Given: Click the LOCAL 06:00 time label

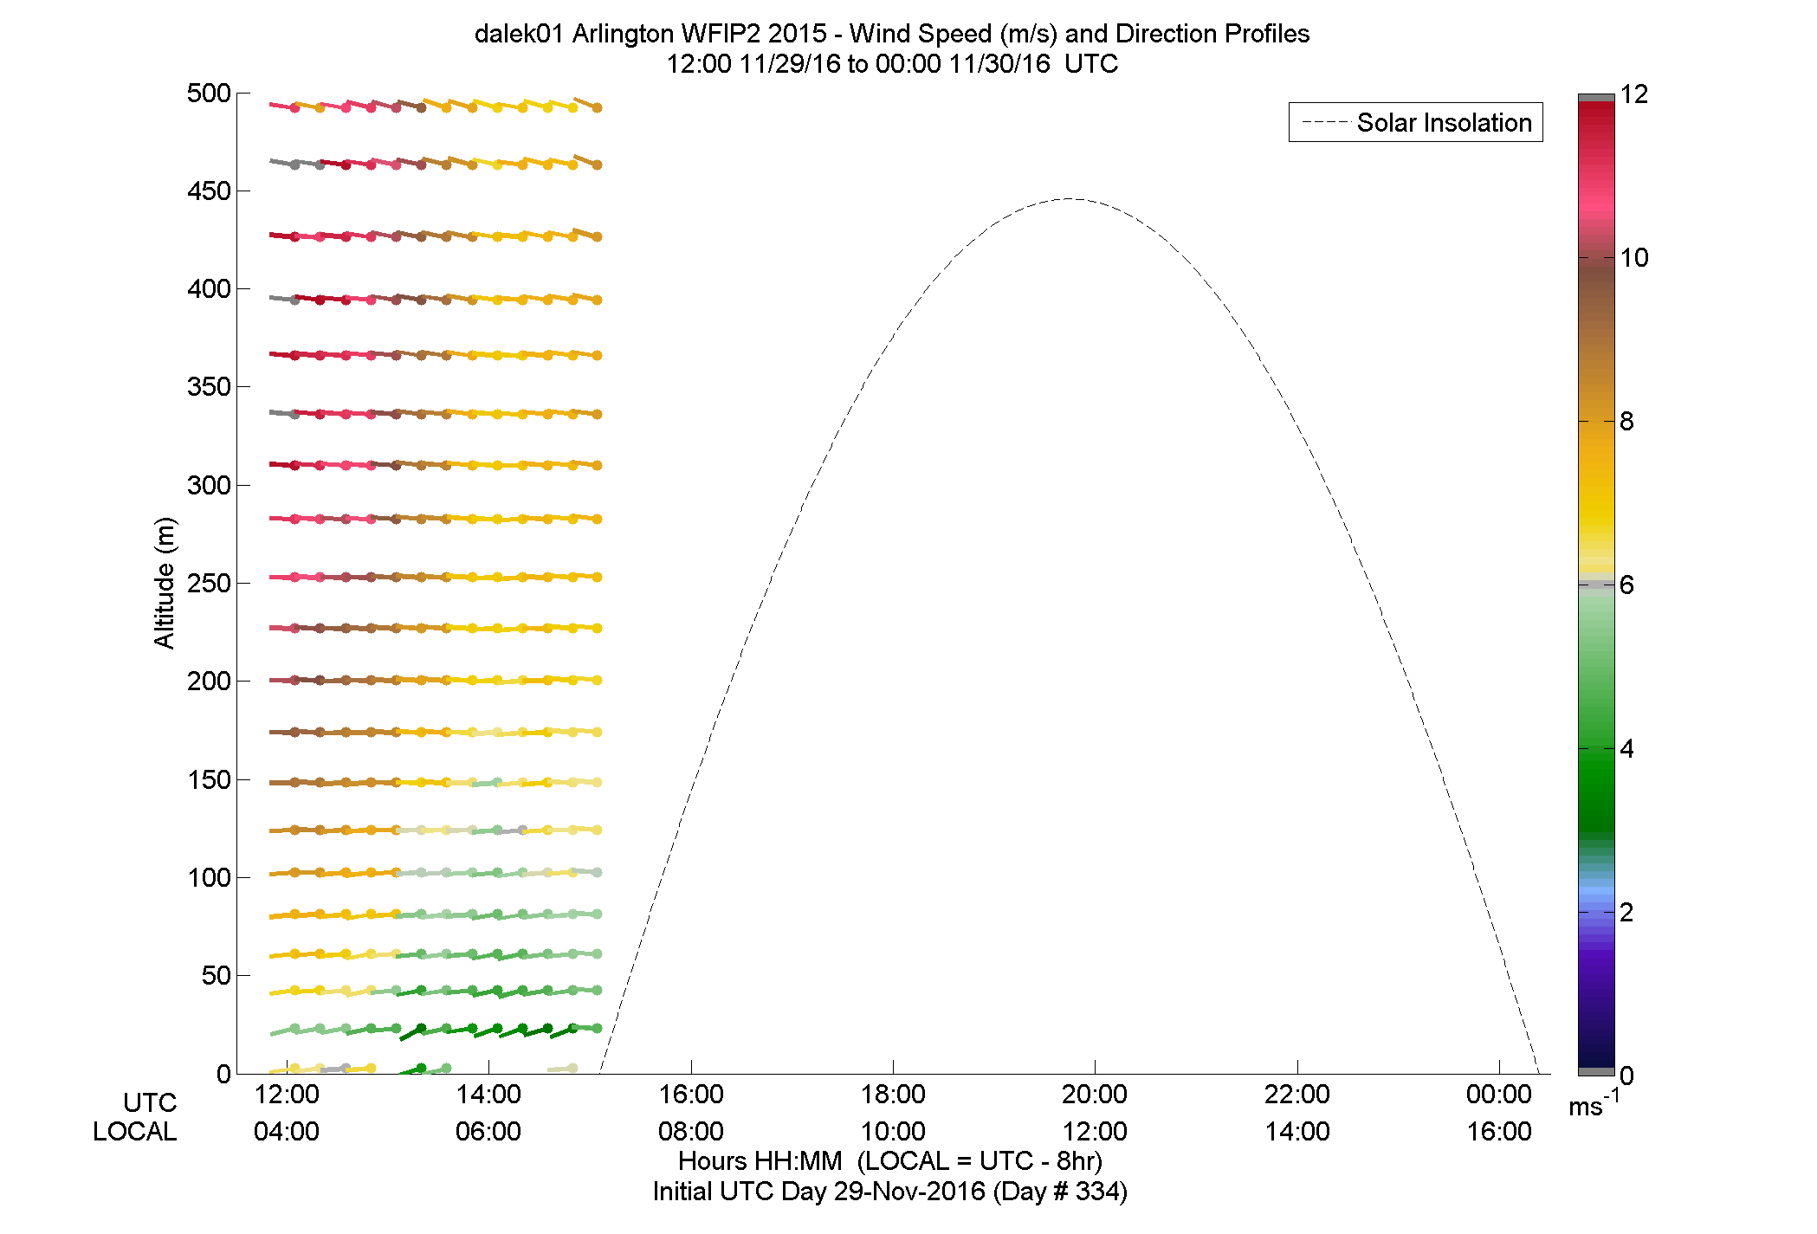Looking at the screenshot, I should [488, 1132].
